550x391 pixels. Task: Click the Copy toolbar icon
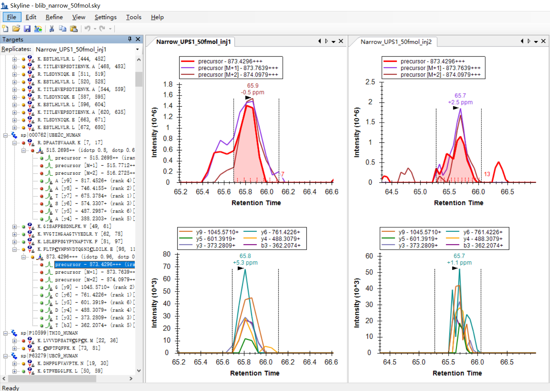point(63,29)
